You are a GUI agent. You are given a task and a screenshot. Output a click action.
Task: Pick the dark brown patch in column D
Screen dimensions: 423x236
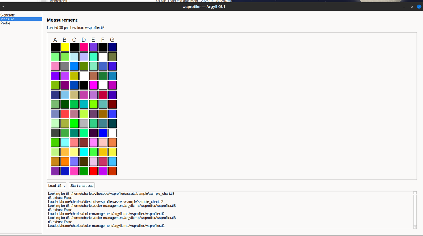84,161
